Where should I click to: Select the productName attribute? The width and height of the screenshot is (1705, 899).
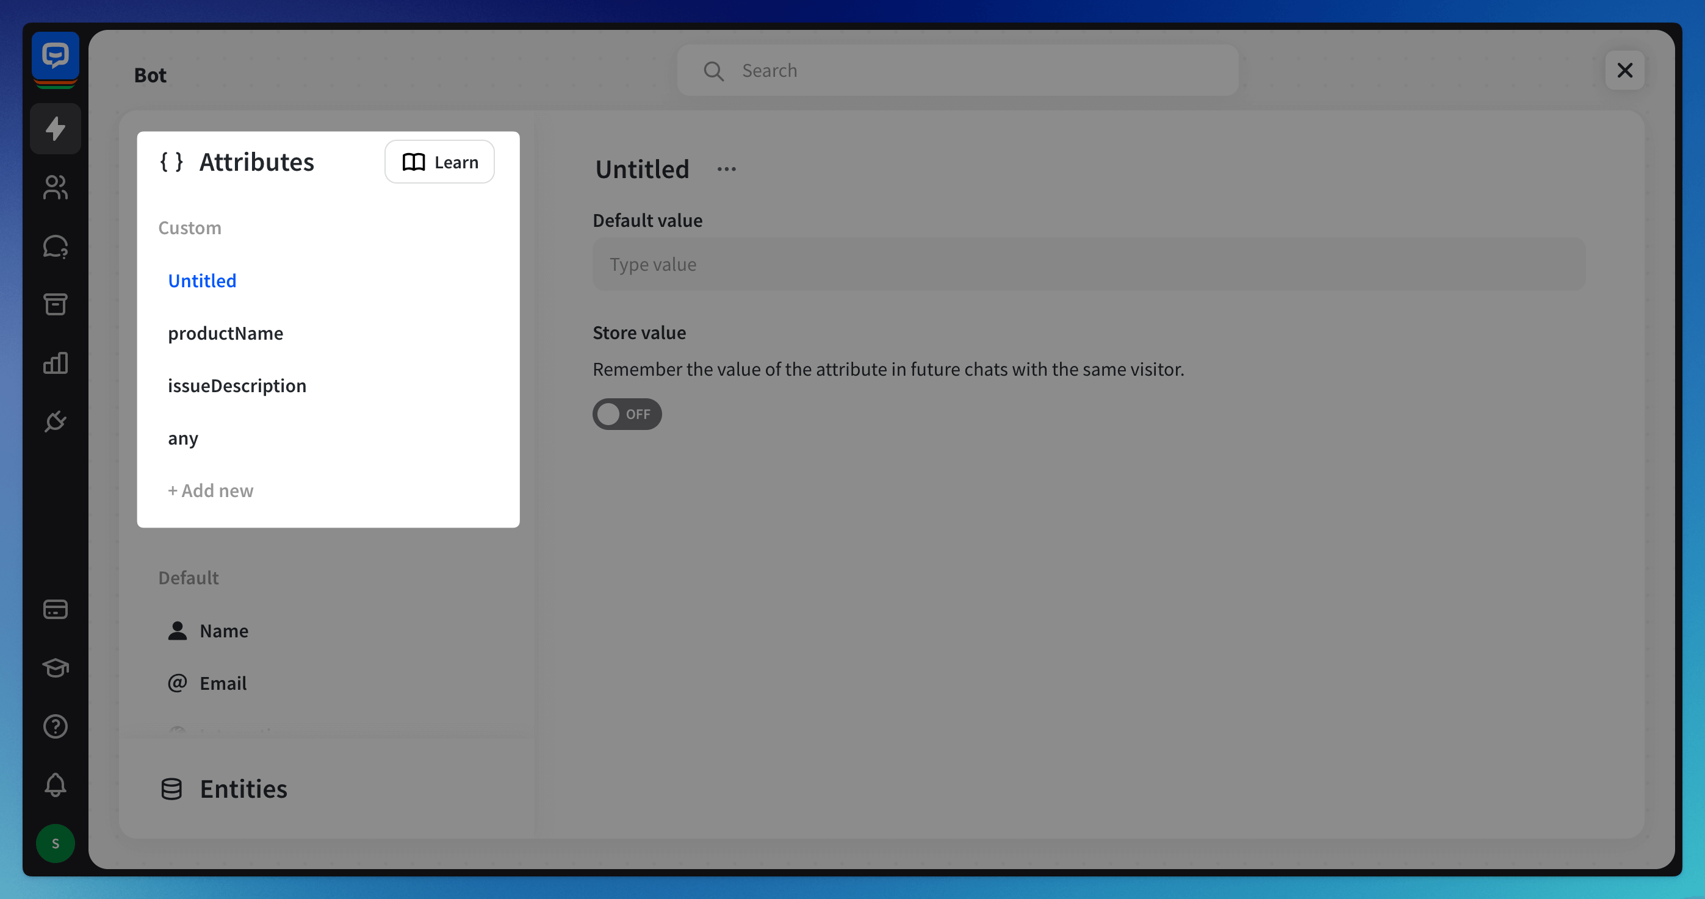coord(225,334)
